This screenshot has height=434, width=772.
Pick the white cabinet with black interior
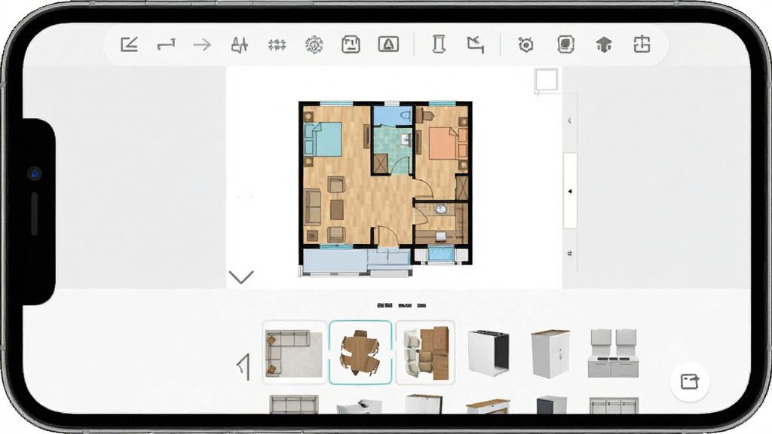(489, 353)
